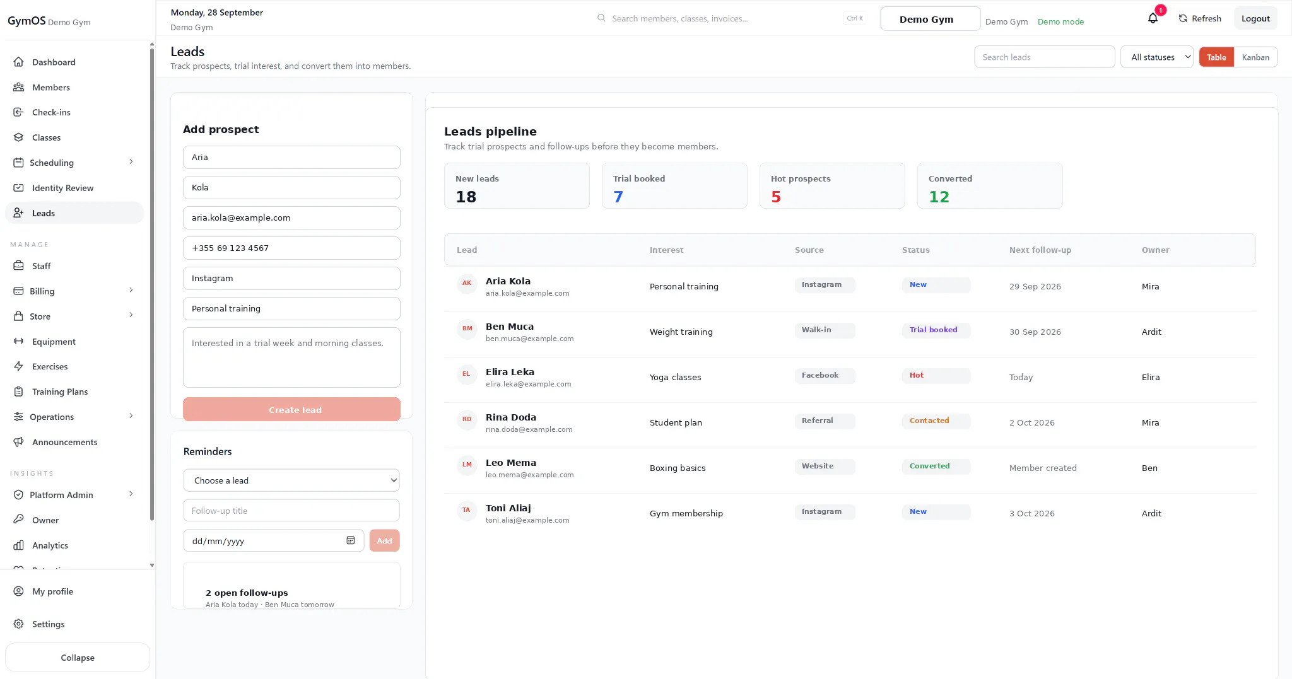
Task: Click the Search leads field
Action: click(1044, 57)
